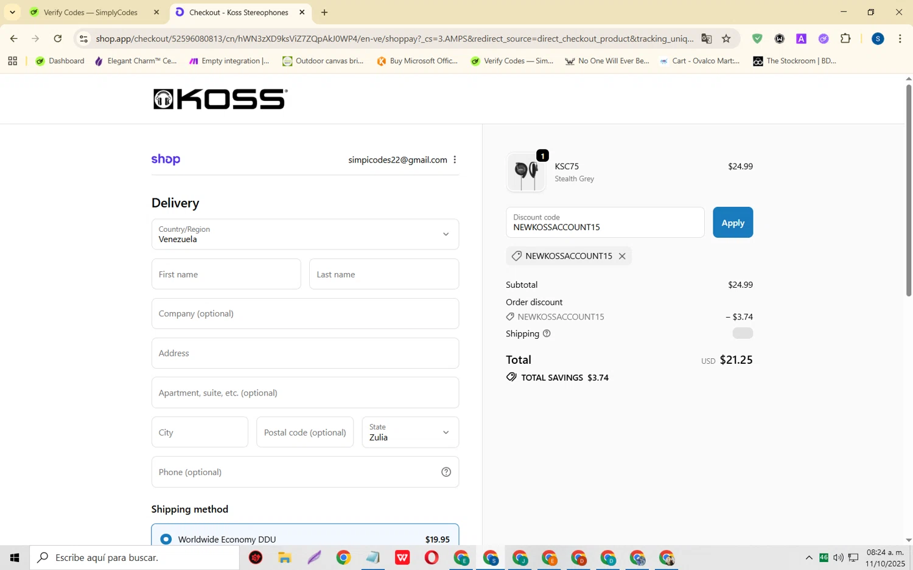
Task: Click the Last name field
Action: pos(384,274)
